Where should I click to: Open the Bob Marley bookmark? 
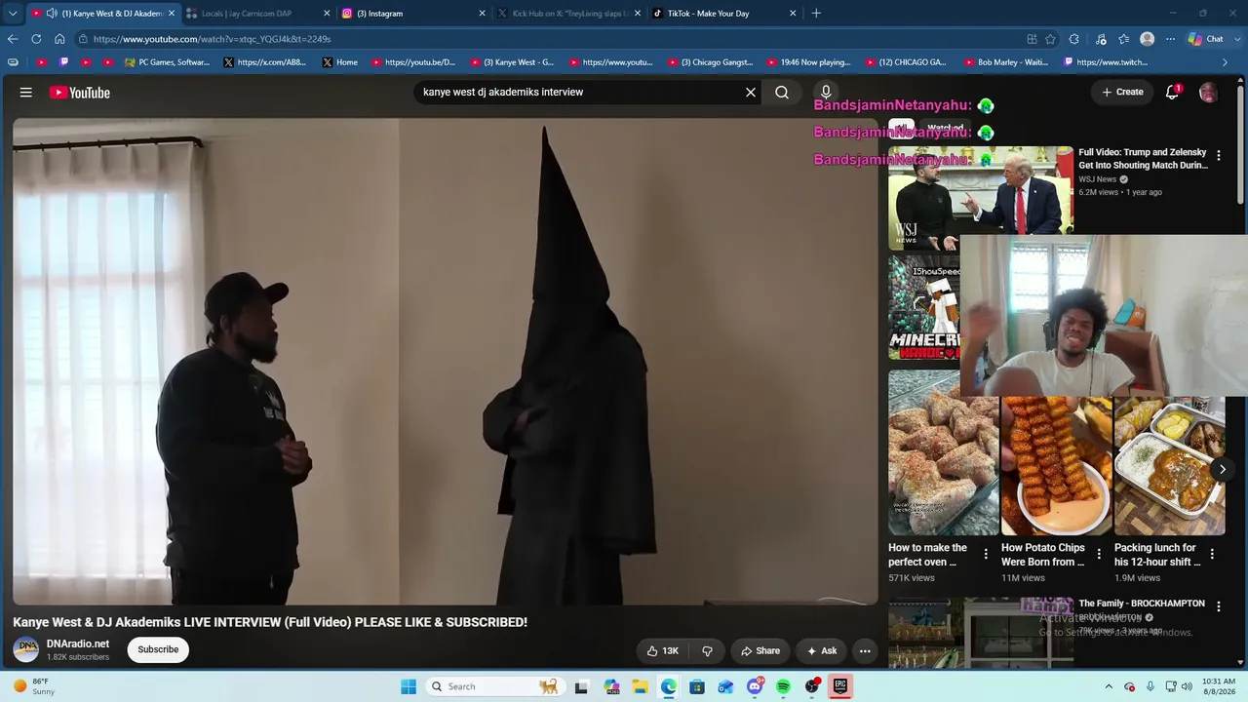pyautogui.click(x=1005, y=62)
